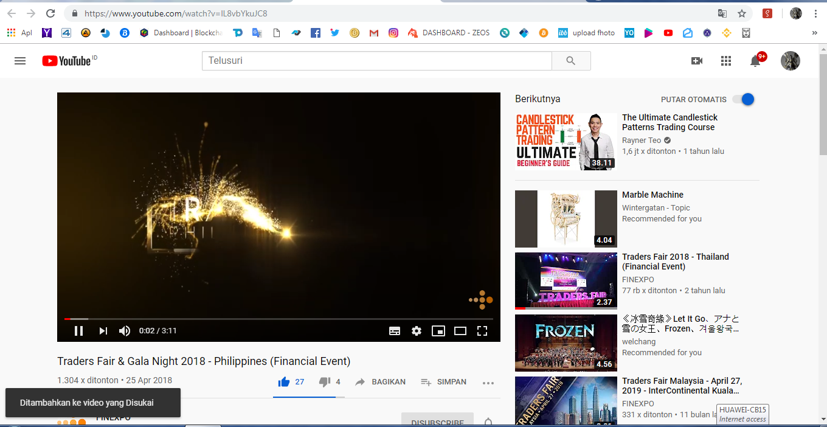
Task: Open the Instagram bookmark
Action: 393,33
